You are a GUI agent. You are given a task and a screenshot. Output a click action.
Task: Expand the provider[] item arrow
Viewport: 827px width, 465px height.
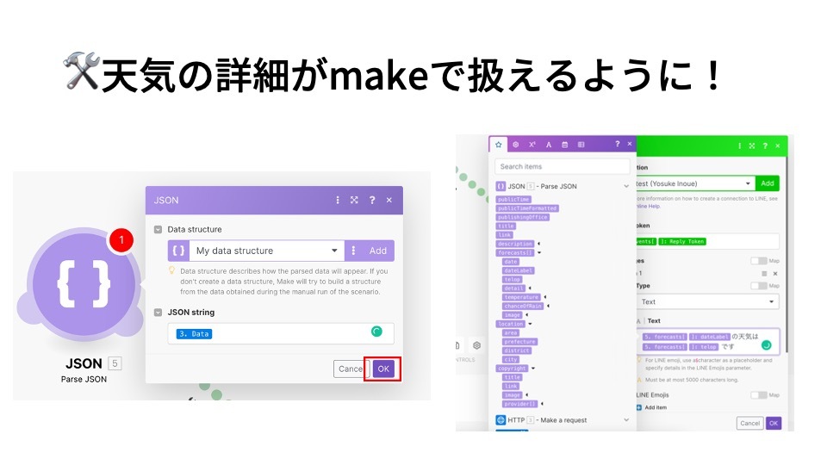point(542,404)
